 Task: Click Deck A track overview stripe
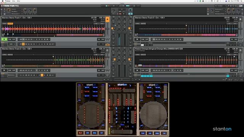[x=53, y=35]
